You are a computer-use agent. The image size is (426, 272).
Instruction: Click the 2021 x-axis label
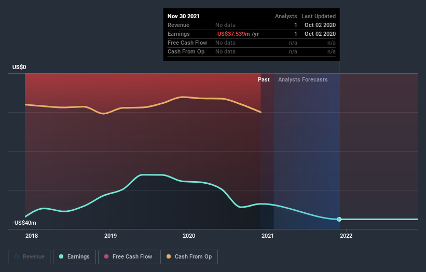click(x=268, y=236)
